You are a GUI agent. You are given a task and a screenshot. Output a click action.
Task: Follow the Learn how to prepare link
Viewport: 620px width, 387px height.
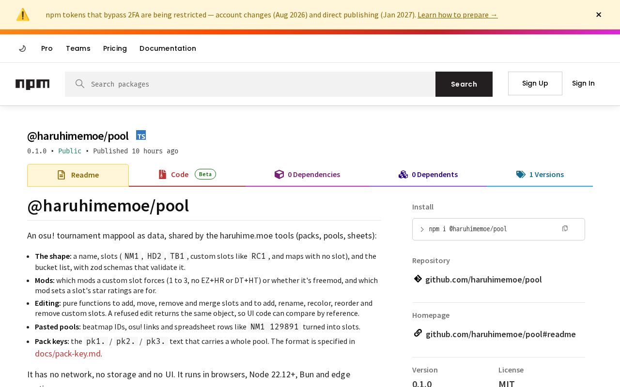tap(458, 15)
